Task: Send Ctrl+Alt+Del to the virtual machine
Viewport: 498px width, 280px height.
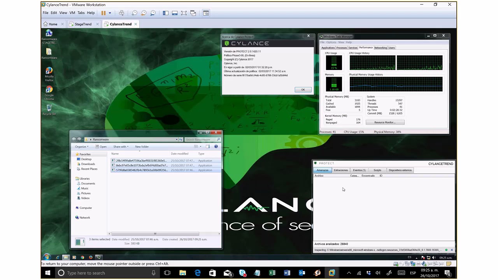Action: tap(121, 13)
